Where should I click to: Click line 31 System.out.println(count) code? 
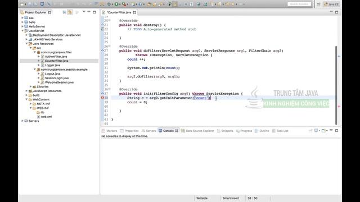tap(154, 68)
